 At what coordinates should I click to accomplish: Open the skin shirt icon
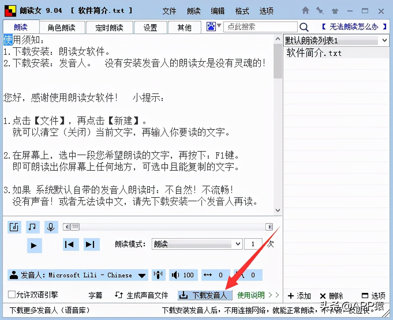click(x=335, y=11)
